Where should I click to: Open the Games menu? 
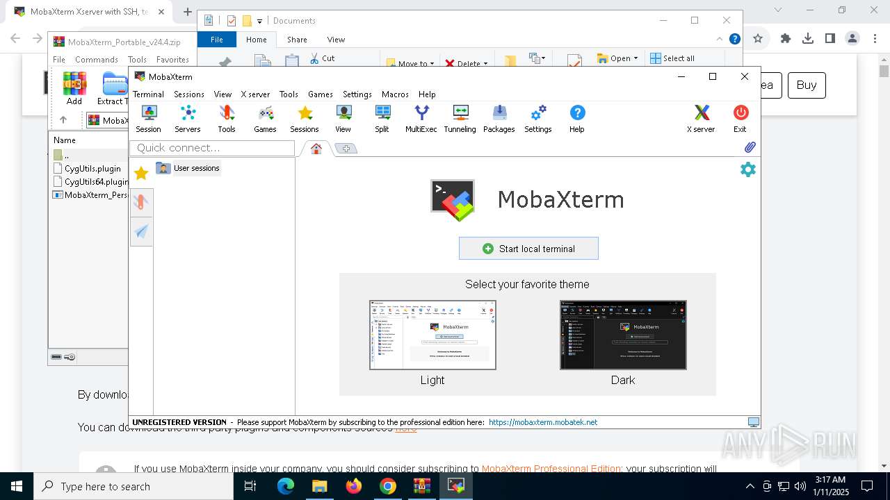click(x=321, y=94)
